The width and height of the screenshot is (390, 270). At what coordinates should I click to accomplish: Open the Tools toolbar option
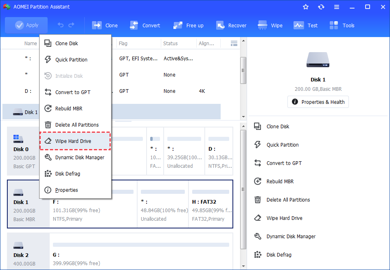[342, 25]
